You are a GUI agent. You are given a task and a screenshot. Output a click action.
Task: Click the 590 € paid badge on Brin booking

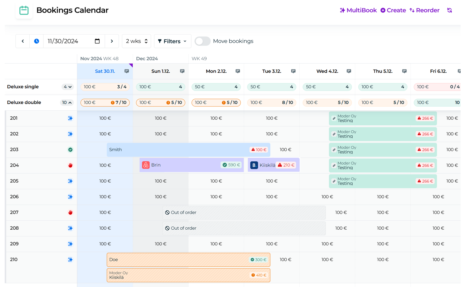point(232,165)
